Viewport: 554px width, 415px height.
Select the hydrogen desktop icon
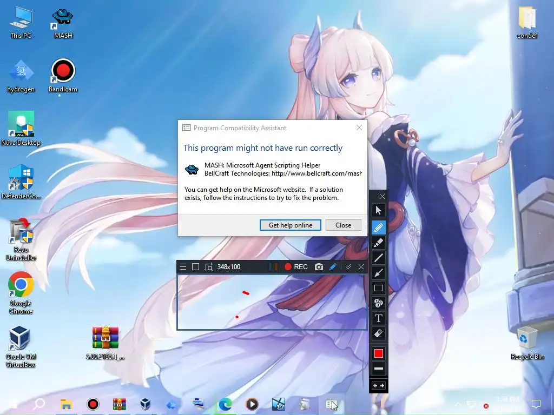click(x=21, y=76)
